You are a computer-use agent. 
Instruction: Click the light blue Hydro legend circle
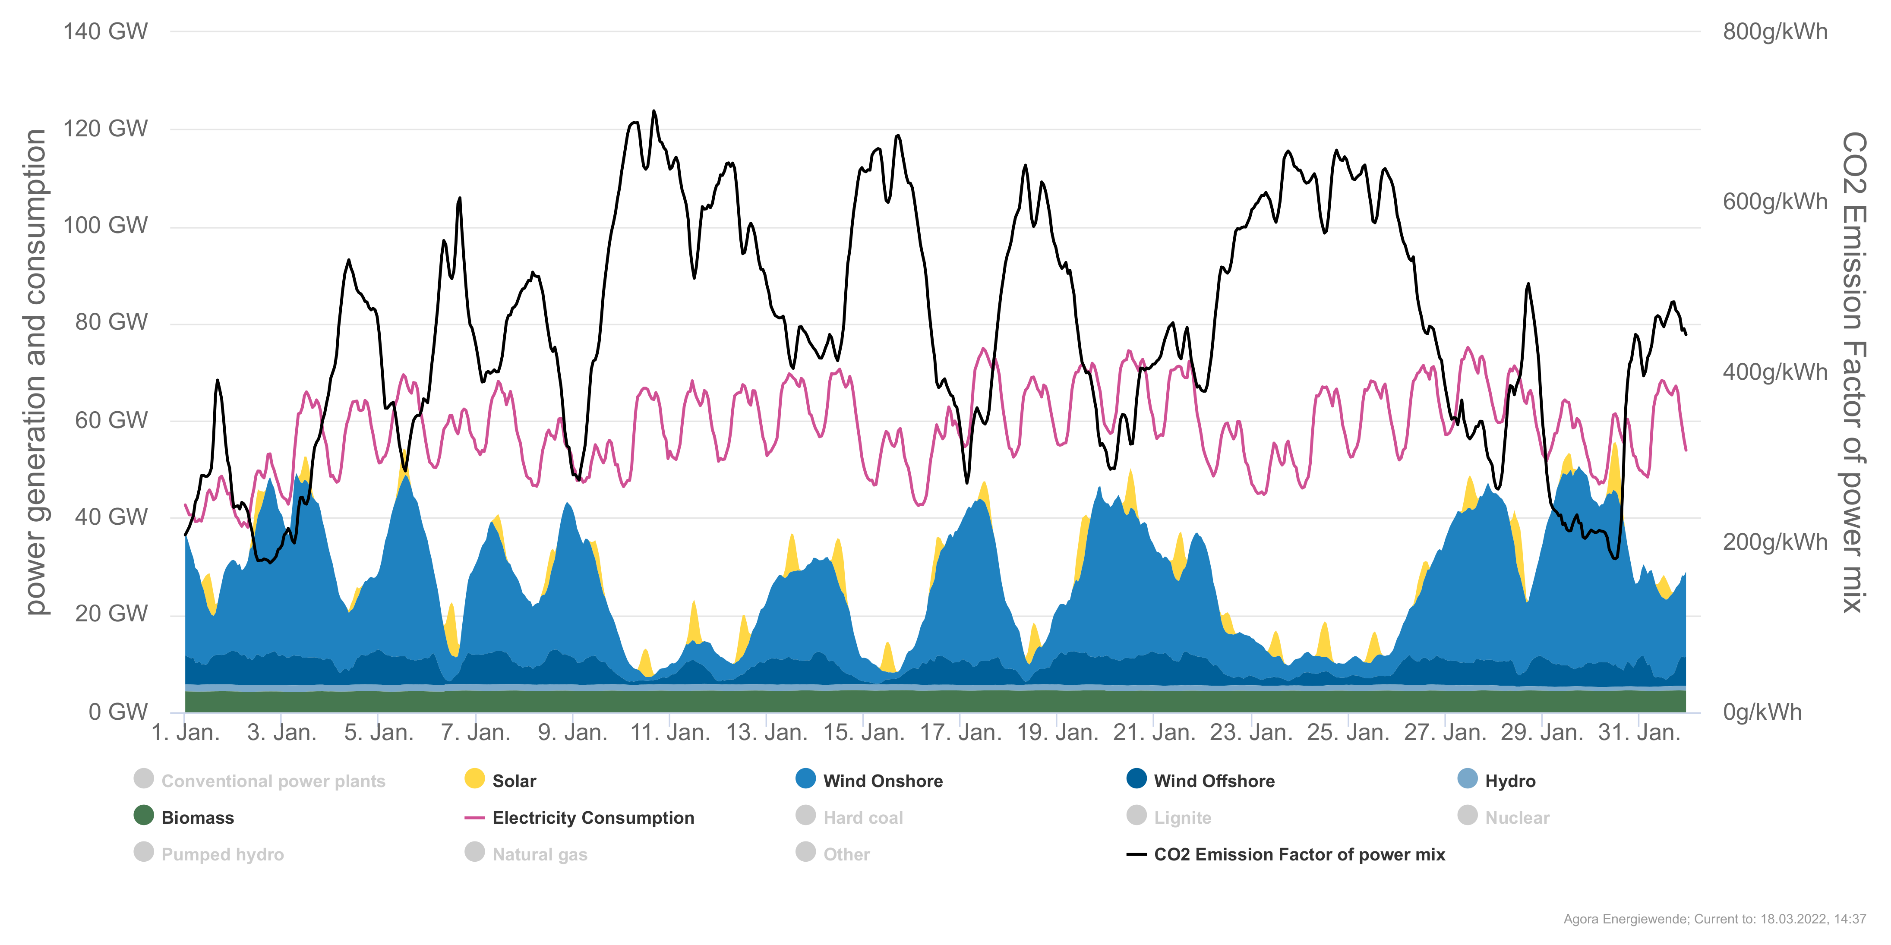1468,778
